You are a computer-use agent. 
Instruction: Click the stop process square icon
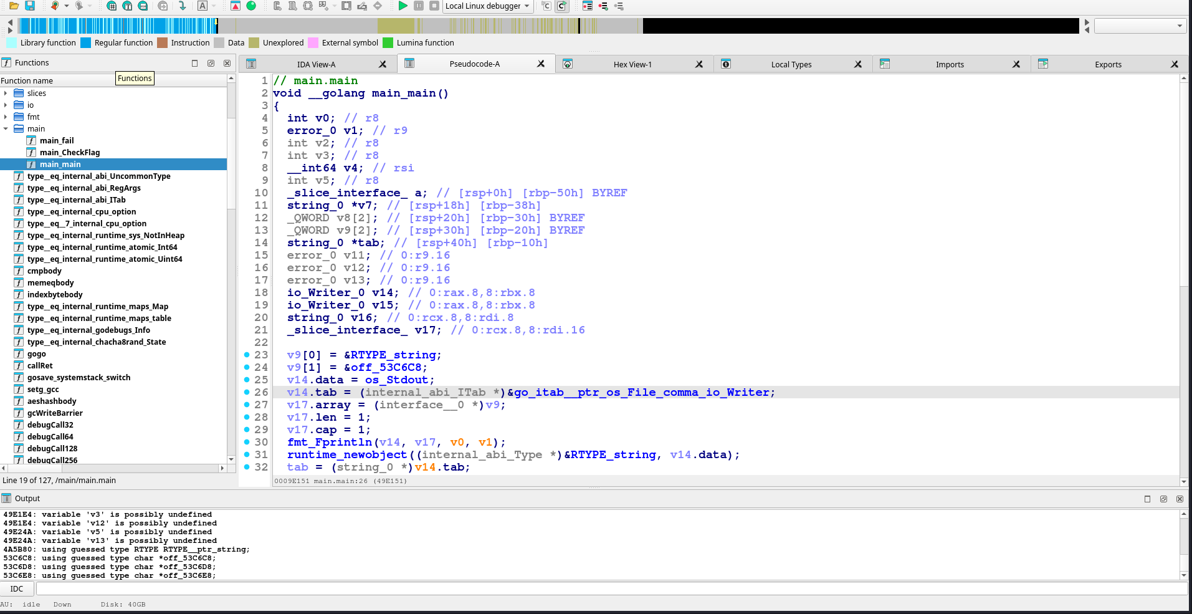[x=434, y=6]
